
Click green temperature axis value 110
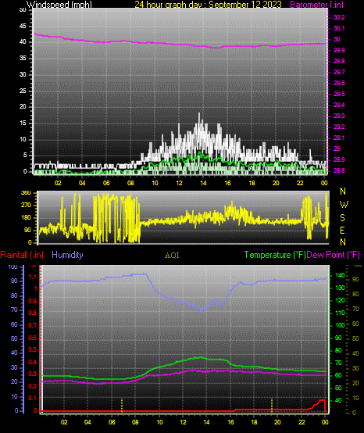click(340, 313)
